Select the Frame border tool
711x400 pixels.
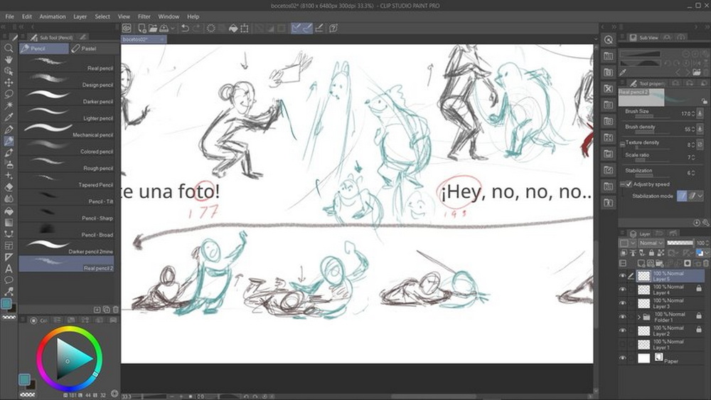tap(8, 246)
